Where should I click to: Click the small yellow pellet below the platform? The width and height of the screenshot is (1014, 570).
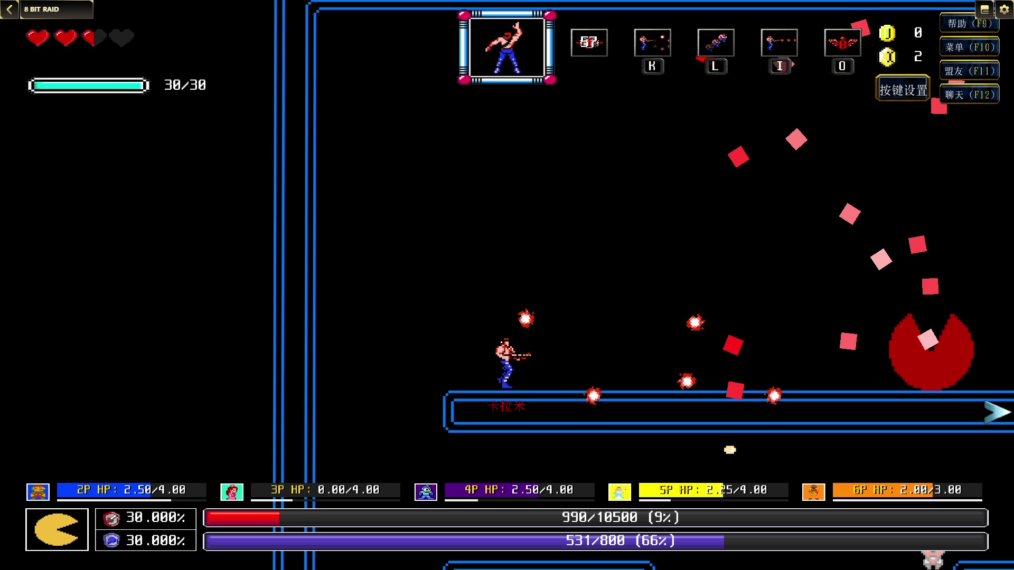click(730, 450)
